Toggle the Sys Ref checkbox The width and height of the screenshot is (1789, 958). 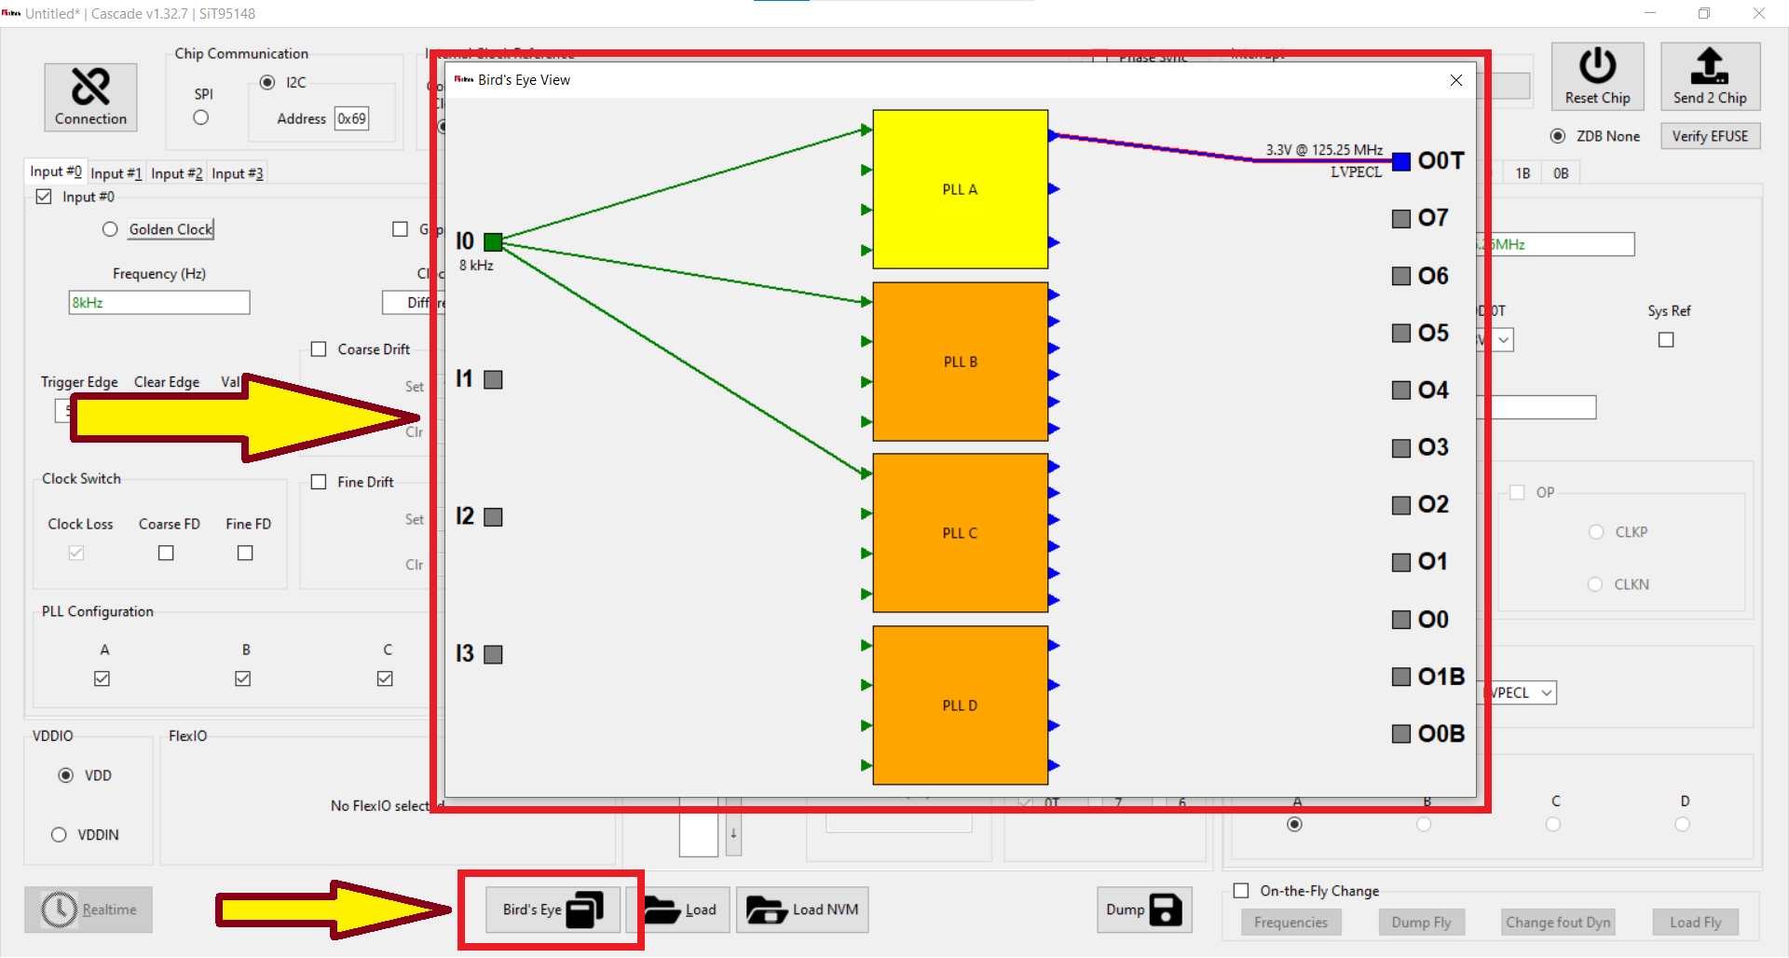coord(1666,340)
